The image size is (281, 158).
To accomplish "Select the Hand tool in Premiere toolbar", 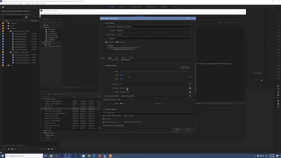I will 278,104.
